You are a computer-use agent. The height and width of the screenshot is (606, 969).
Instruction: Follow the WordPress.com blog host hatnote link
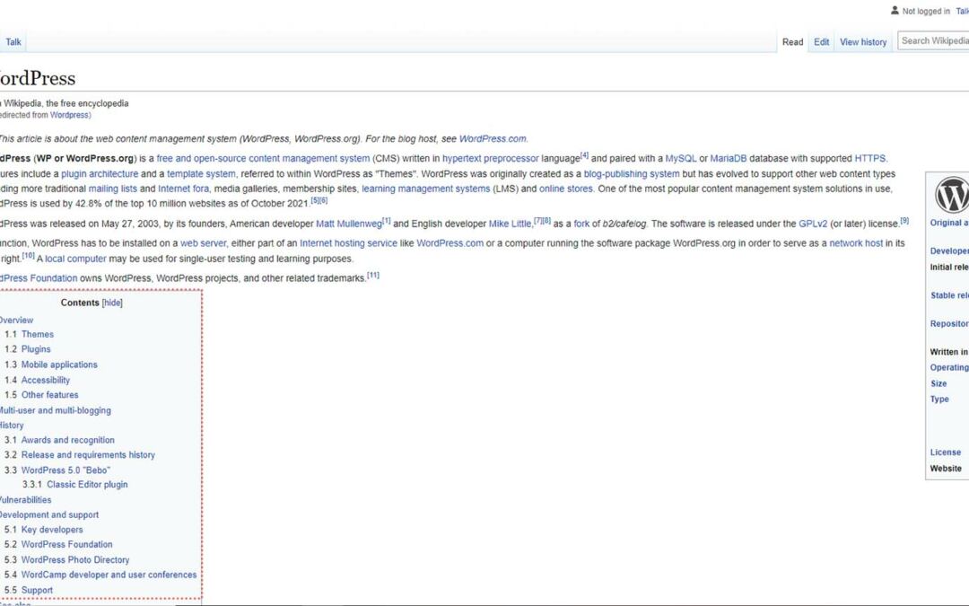(493, 139)
